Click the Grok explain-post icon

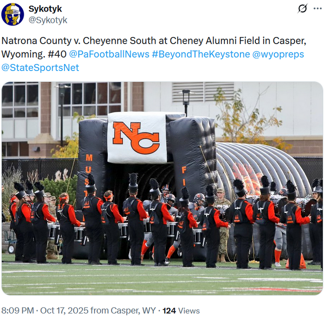pyautogui.click(x=302, y=9)
